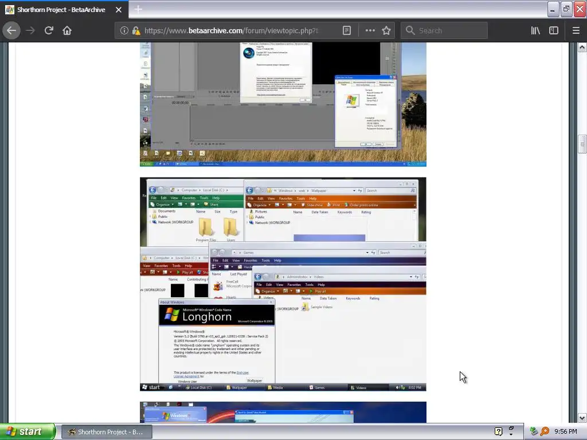The width and height of the screenshot is (587, 440).
Task: Reload the current page
Action: pos(49,30)
